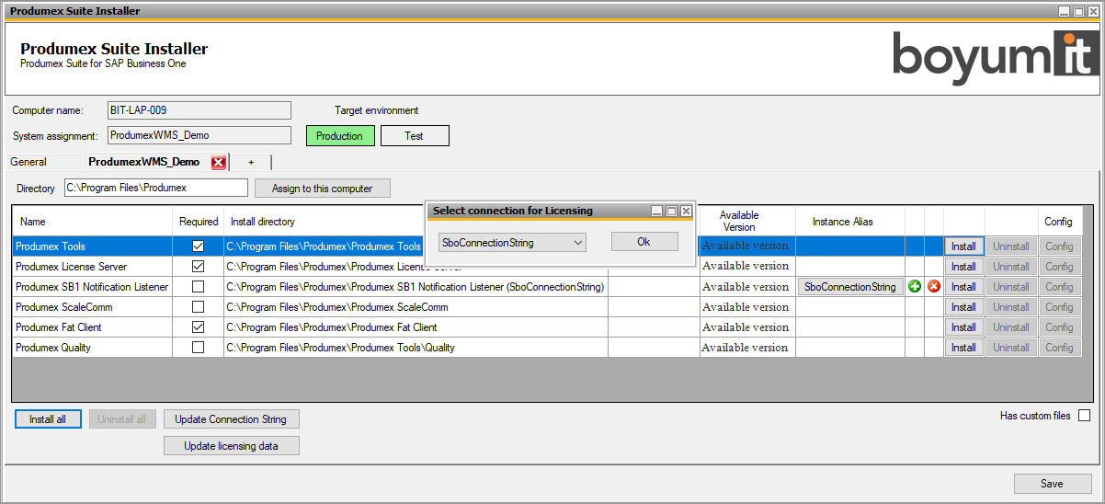Add a new tab with plus

251,162
